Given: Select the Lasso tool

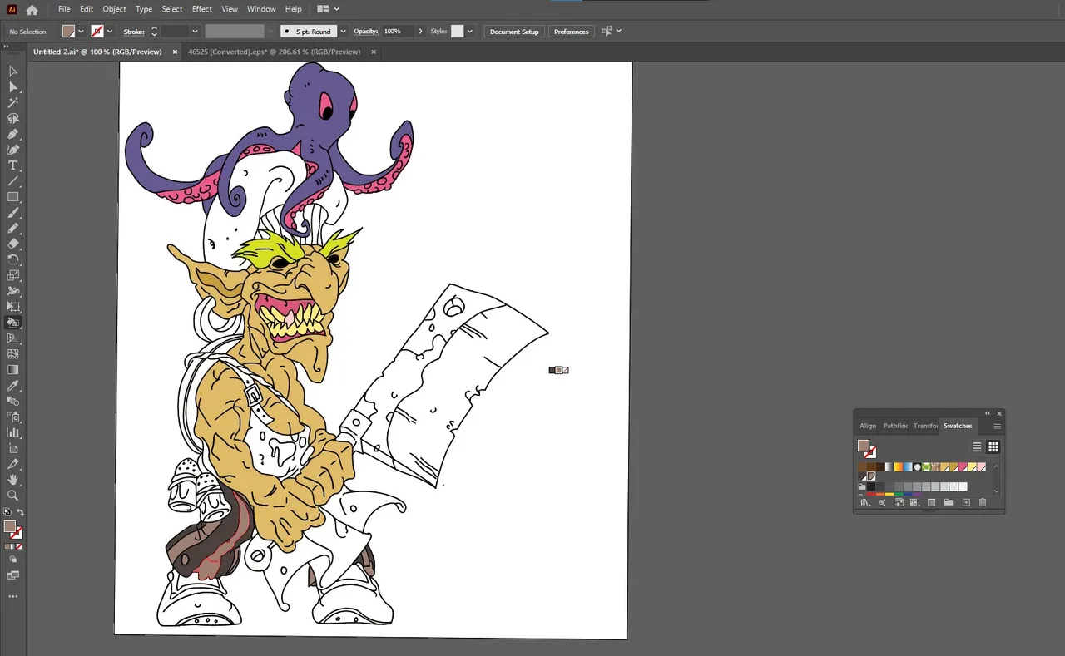Looking at the screenshot, I should coord(13,119).
